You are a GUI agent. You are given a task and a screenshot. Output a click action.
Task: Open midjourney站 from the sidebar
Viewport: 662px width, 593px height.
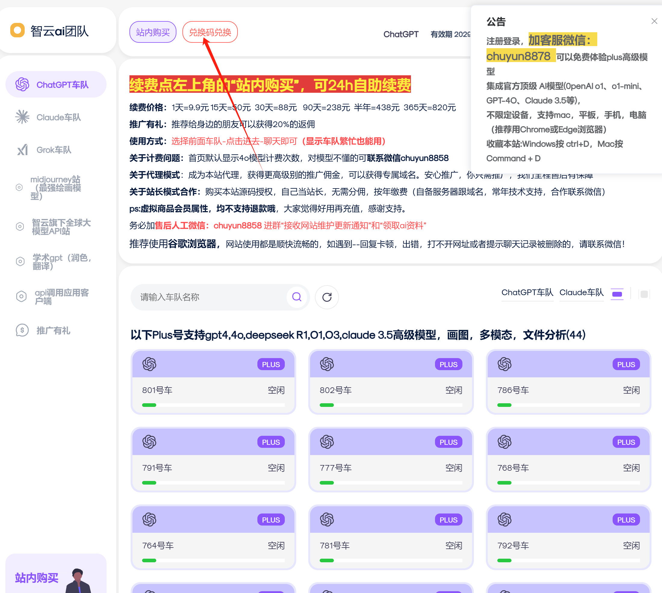click(55, 187)
